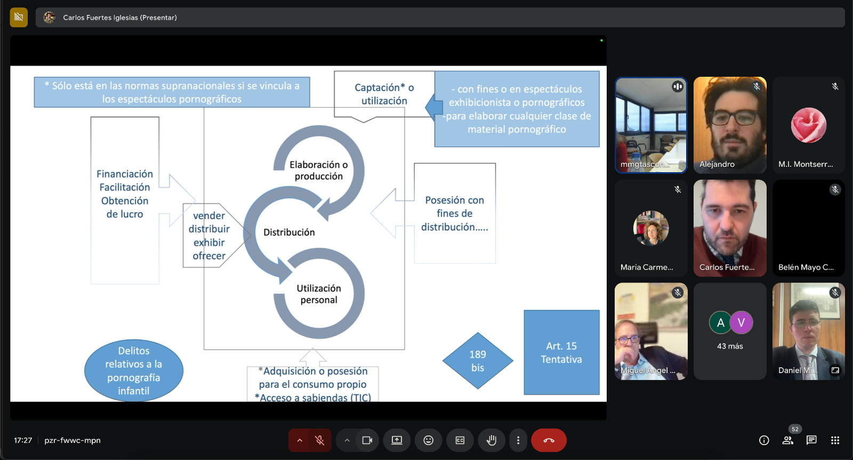Click the presentation icon in top bar
The image size is (853, 460).
click(19, 17)
